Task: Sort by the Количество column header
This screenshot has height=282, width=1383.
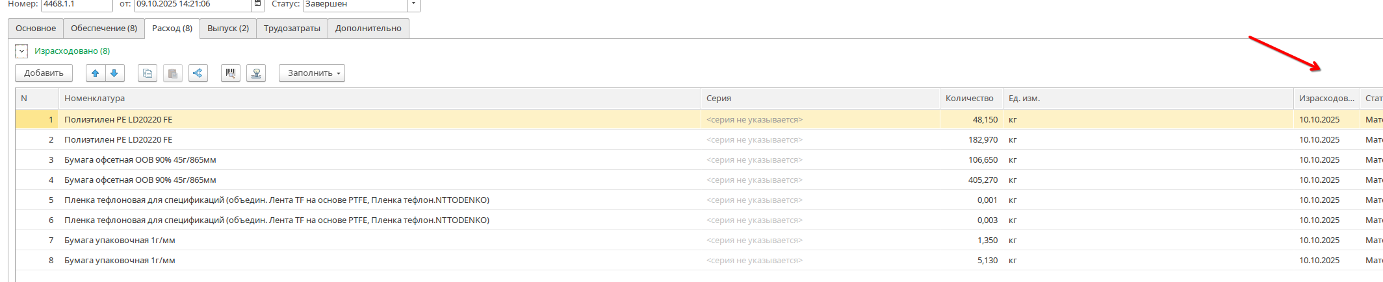Action: 969,99
